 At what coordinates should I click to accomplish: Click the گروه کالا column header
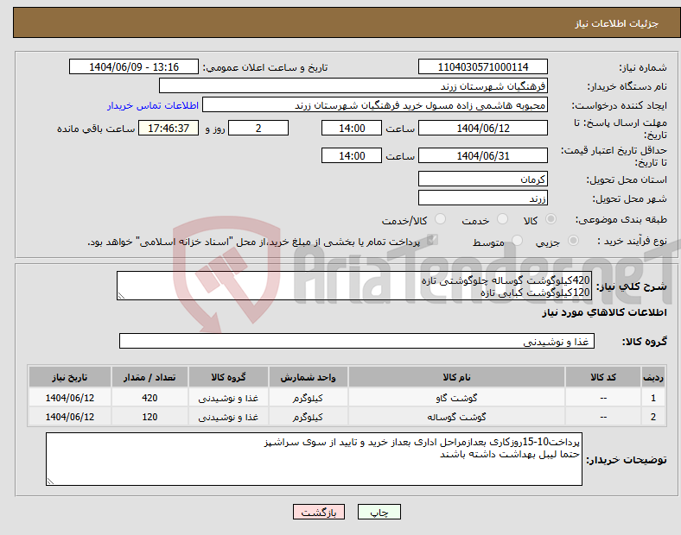[x=228, y=377]
